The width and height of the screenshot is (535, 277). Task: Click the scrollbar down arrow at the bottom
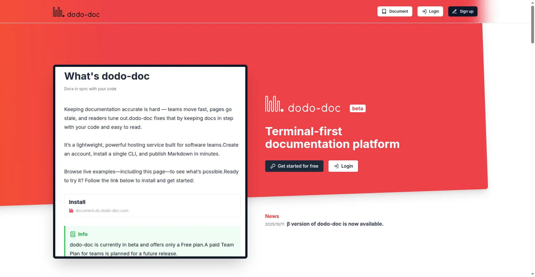click(x=532, y=274)
